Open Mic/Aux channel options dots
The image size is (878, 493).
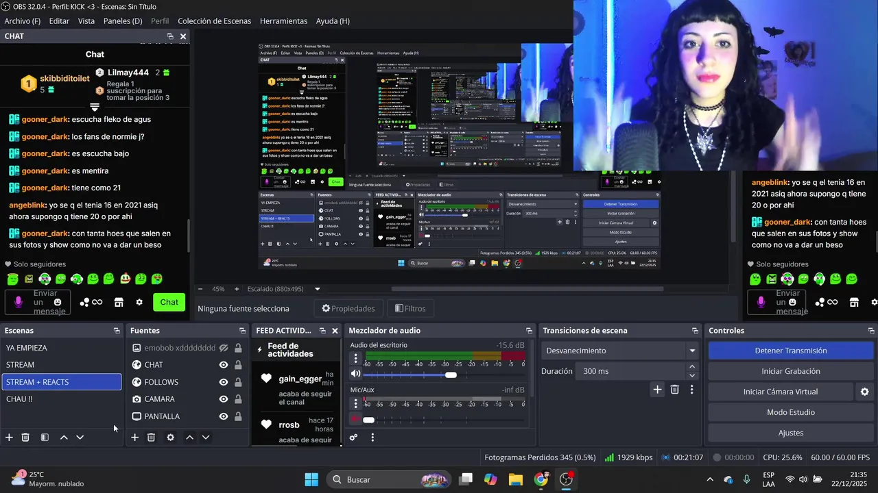(x=355, y=403)
